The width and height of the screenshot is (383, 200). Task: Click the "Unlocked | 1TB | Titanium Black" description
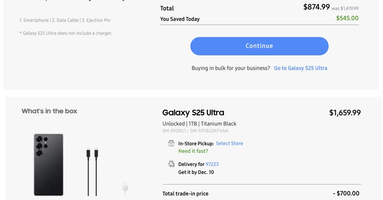pos(199,124)
